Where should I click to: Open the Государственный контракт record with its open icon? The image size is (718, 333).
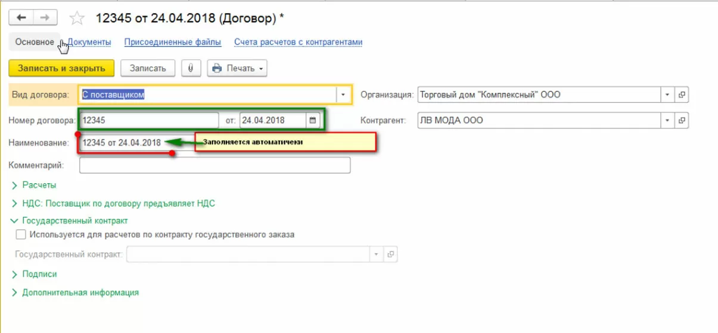point(391,254)
